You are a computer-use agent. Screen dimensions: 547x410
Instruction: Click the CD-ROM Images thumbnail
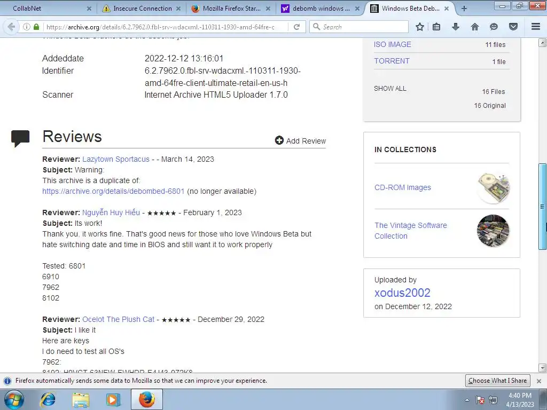(x=493, y=187)
